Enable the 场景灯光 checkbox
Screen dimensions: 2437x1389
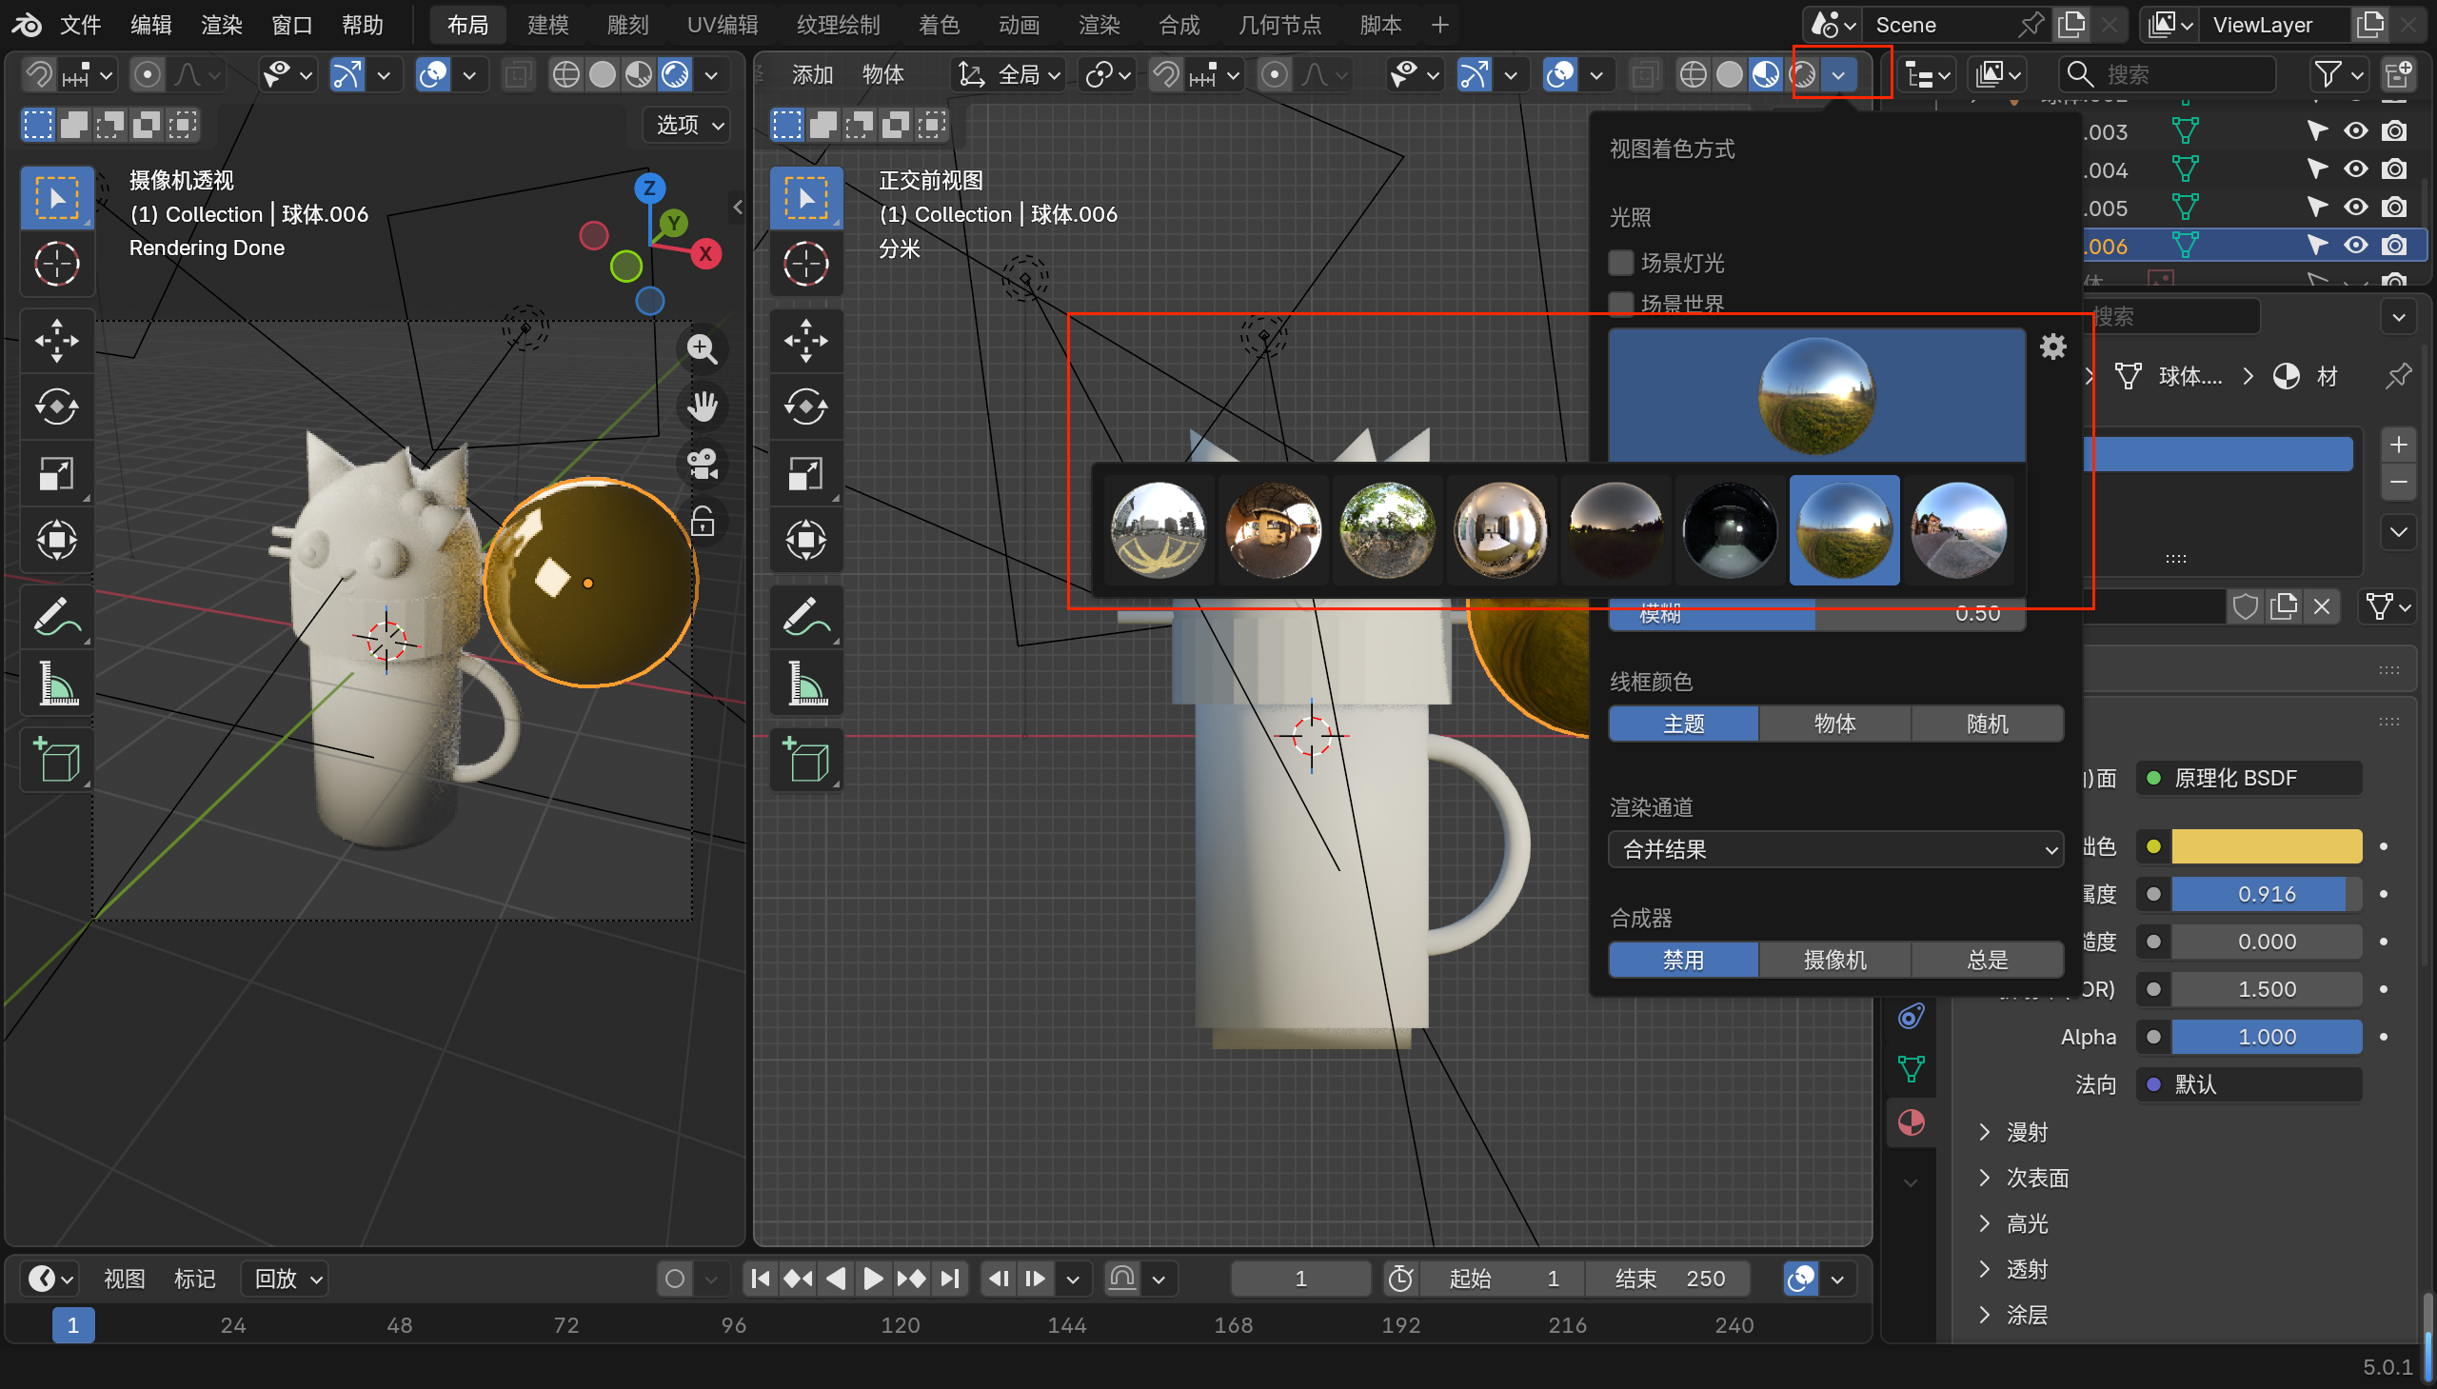[1620, 263]
